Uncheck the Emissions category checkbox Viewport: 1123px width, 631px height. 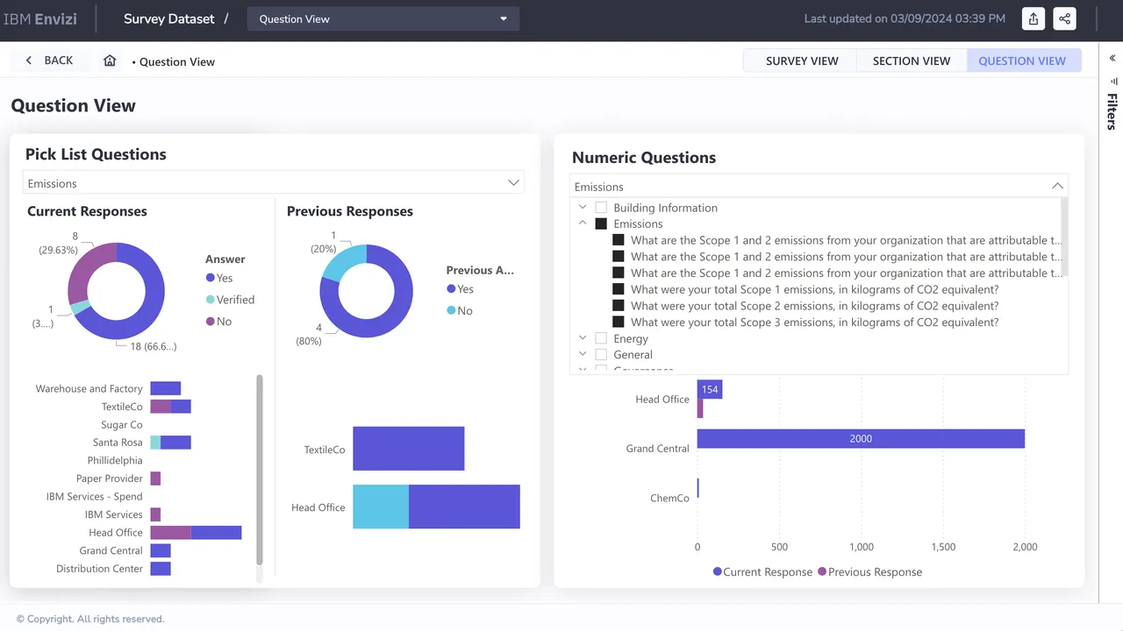pyautogui.click(x=601, y=223)
